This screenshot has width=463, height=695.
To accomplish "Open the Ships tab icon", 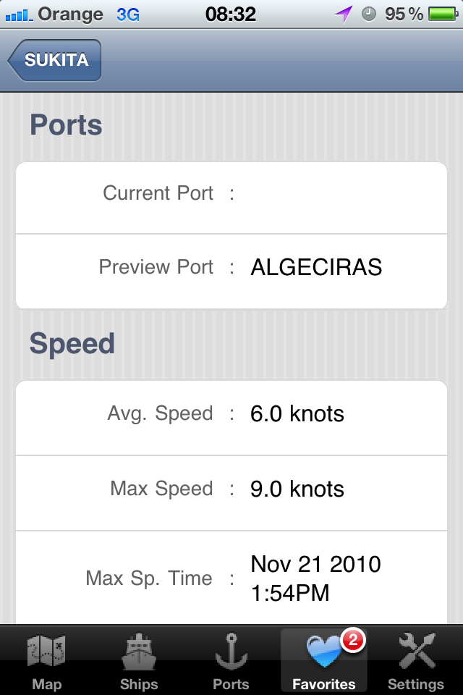I will 139,652.
